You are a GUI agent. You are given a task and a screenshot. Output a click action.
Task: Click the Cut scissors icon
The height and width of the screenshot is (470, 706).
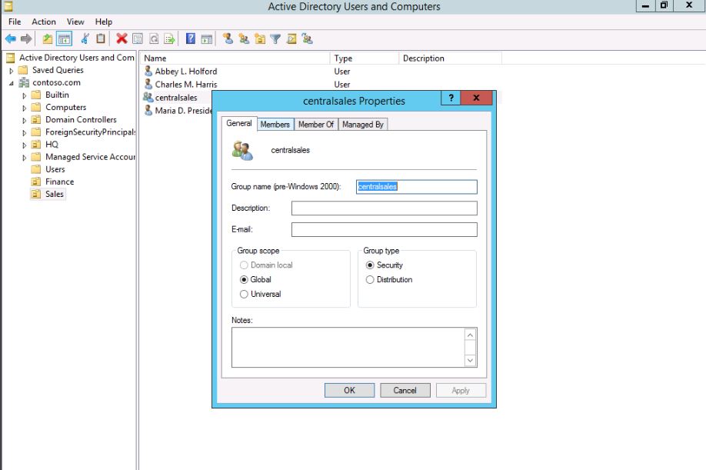pos(85,39)
